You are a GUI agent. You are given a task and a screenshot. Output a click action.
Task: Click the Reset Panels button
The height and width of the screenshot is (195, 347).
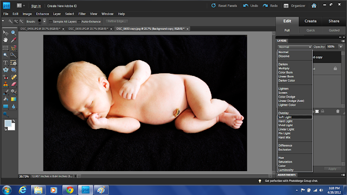(224, 6)
